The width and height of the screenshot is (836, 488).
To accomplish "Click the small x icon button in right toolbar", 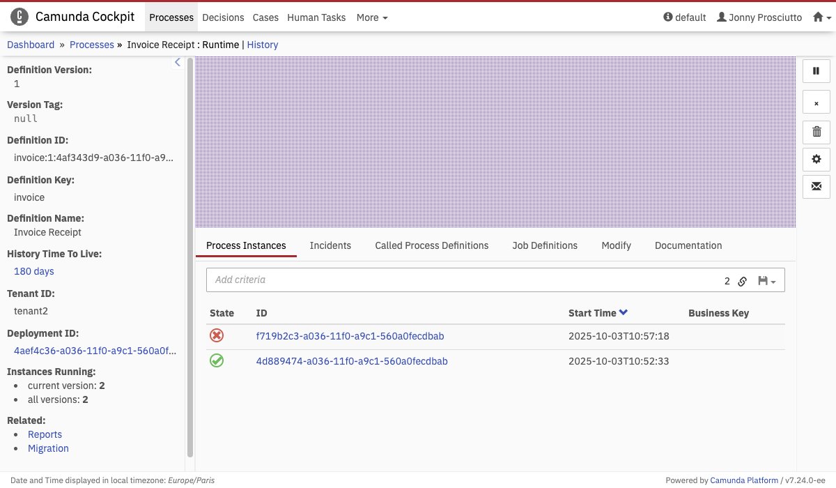I will (816, 102).
